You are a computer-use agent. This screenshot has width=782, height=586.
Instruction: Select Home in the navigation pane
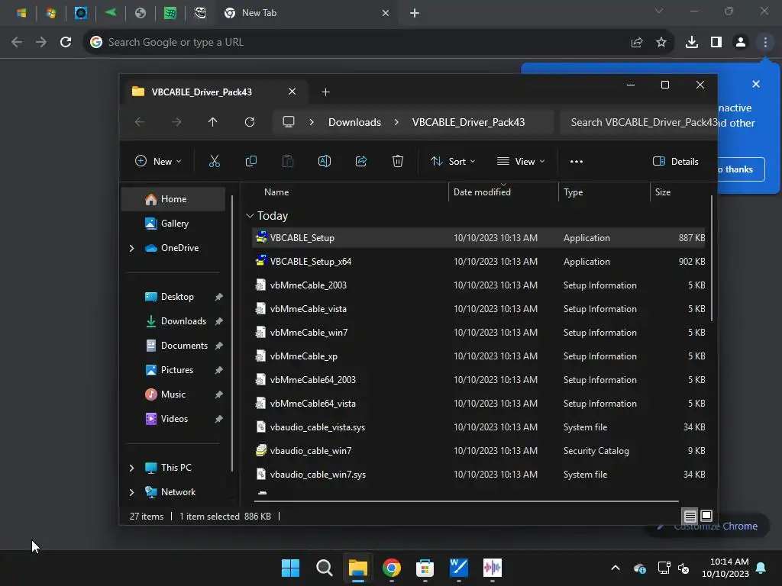pyautogui.click(x=173, y=199)
